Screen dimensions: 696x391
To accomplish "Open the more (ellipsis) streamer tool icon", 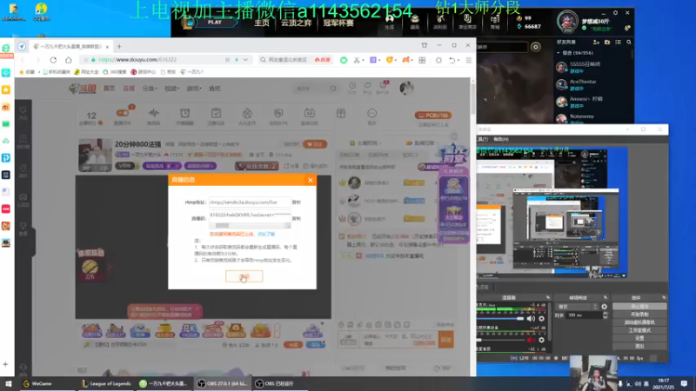I will click(372, 114).
